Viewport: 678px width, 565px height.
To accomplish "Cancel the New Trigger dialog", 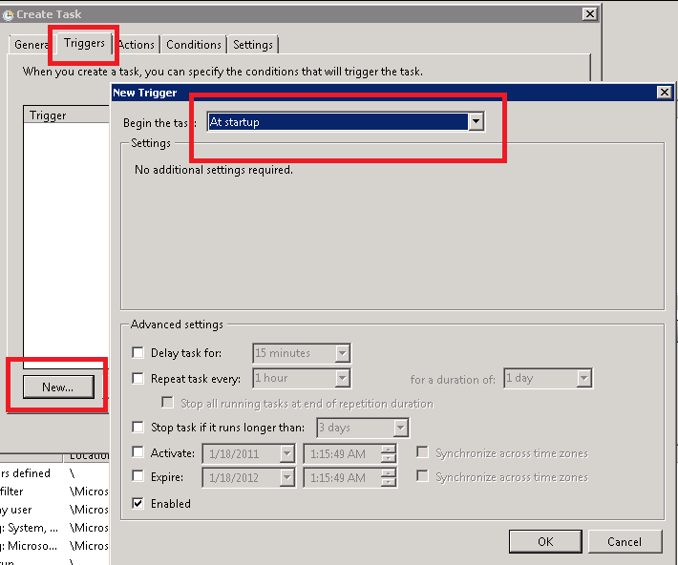I will pos(624,541).
